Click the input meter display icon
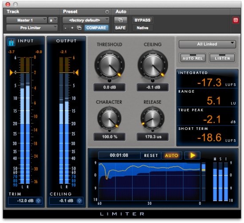 [12, 42]
